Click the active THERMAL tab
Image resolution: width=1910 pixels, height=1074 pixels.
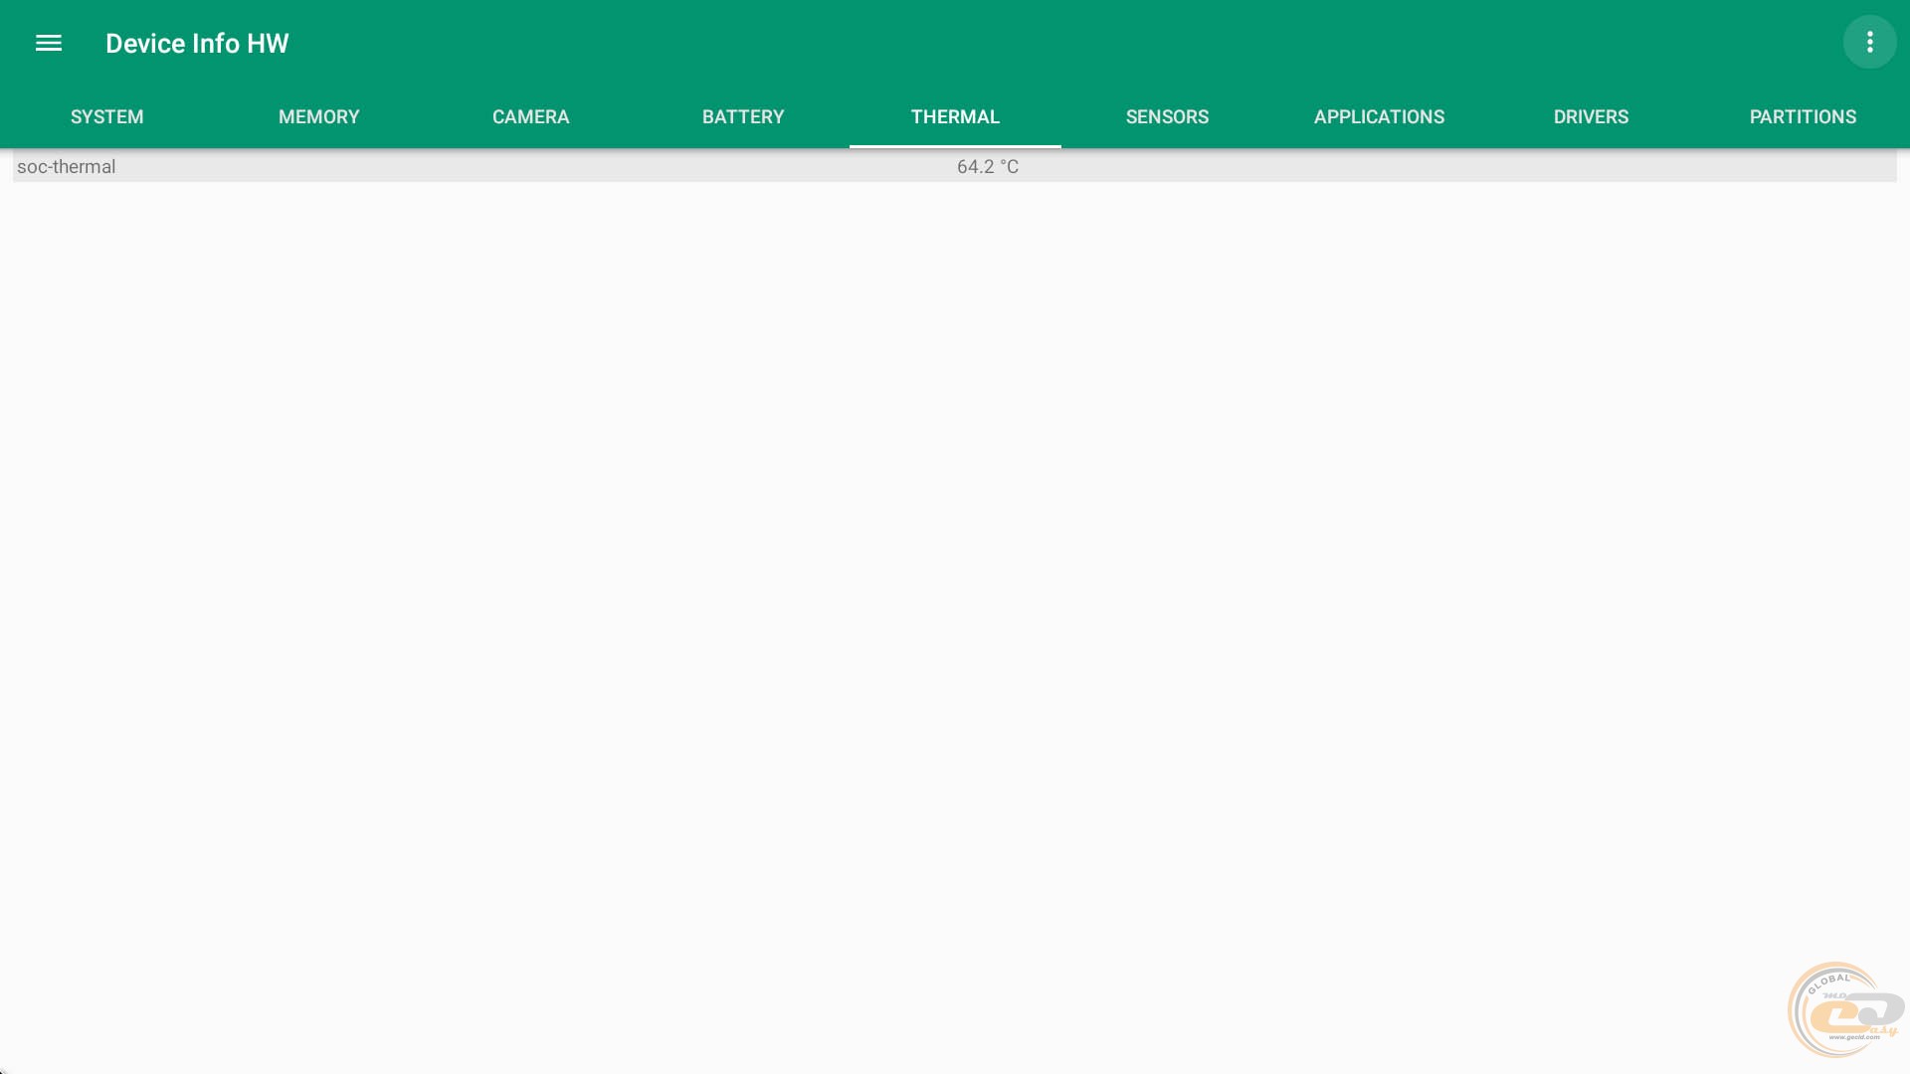tap(955, 116)
